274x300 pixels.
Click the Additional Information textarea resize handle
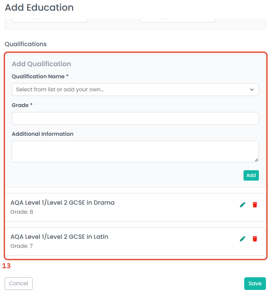pyautogui.click(x=256, y=160)
